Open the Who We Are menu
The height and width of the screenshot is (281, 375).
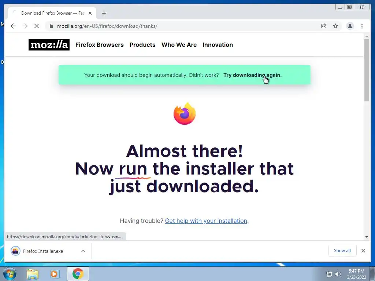point(179,45)
